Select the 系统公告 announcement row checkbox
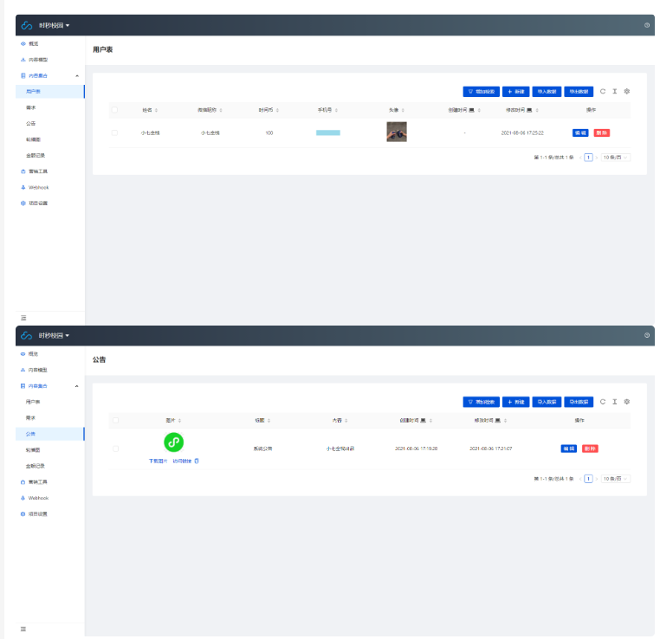660x639 pixels. 114,449
